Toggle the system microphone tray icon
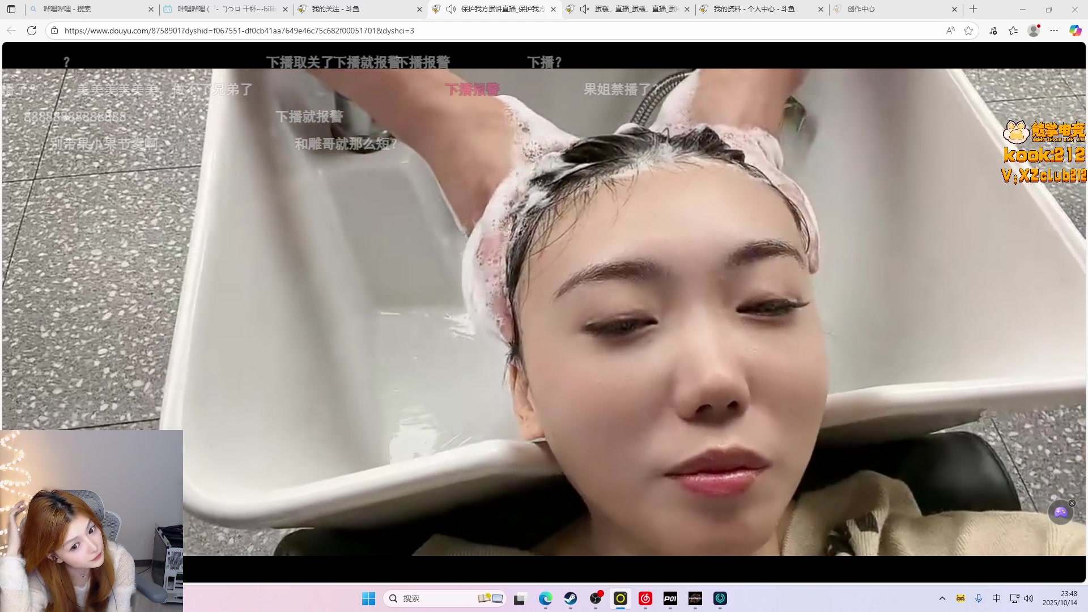This screenshot has height=612, width=1088. 979,598
